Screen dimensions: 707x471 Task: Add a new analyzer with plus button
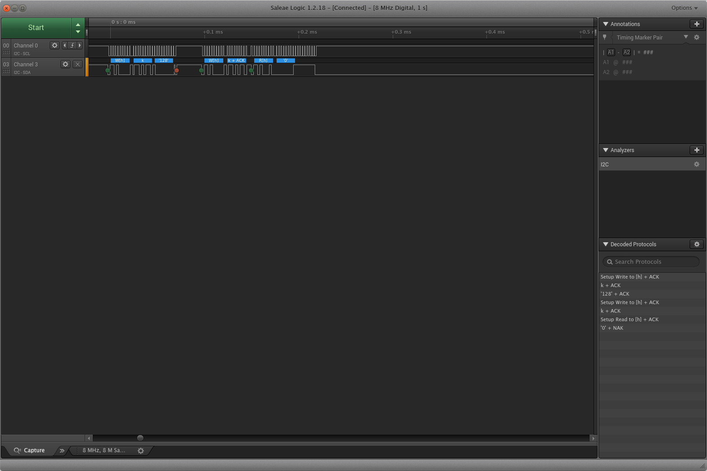tap(697, 150)
